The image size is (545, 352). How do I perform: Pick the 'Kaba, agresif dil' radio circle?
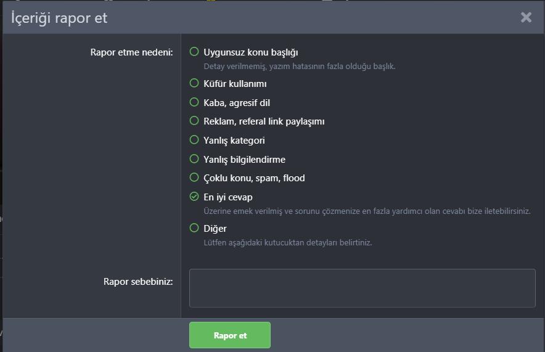(x=194, y=102)
